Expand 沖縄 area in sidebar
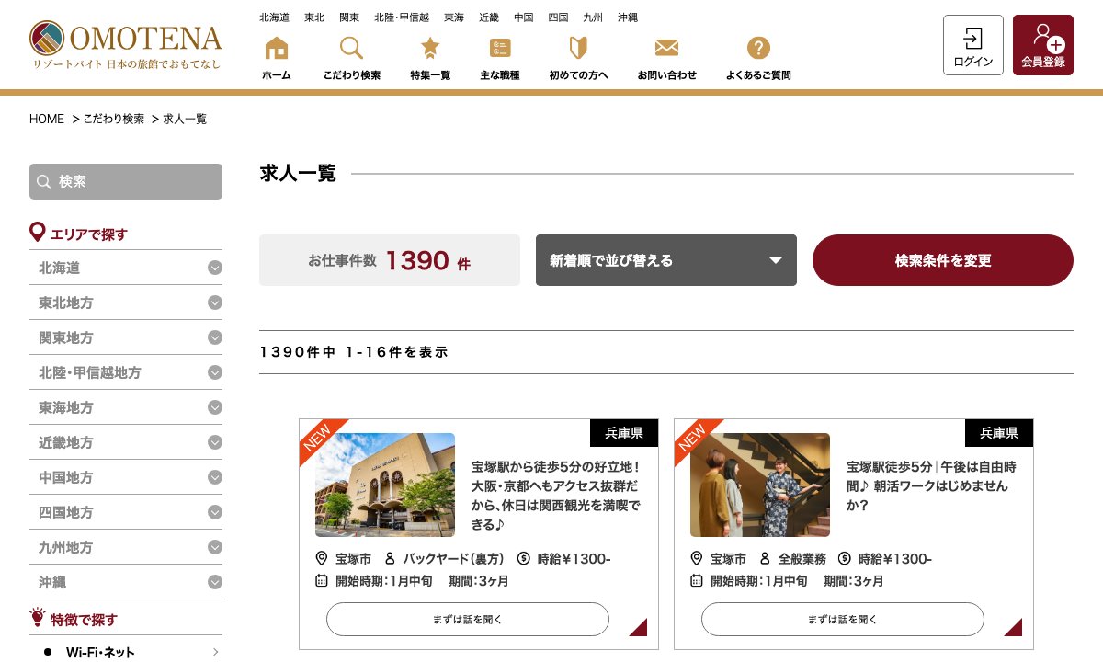 coord(126,582)
